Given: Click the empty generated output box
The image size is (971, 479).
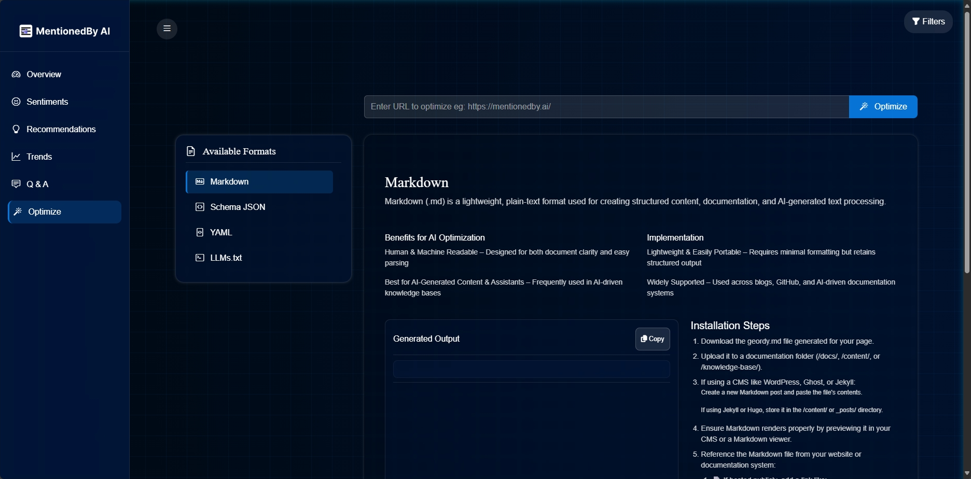Looking at the screenshot, I should [532, 369].
